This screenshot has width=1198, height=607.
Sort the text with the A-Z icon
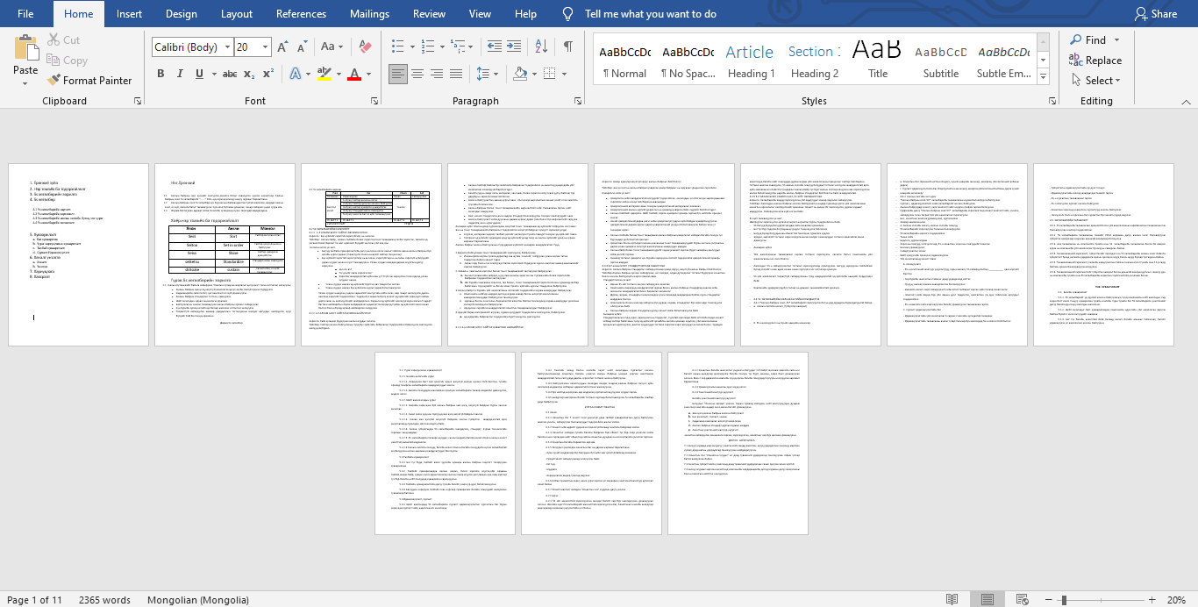click(x=541, y=46)
